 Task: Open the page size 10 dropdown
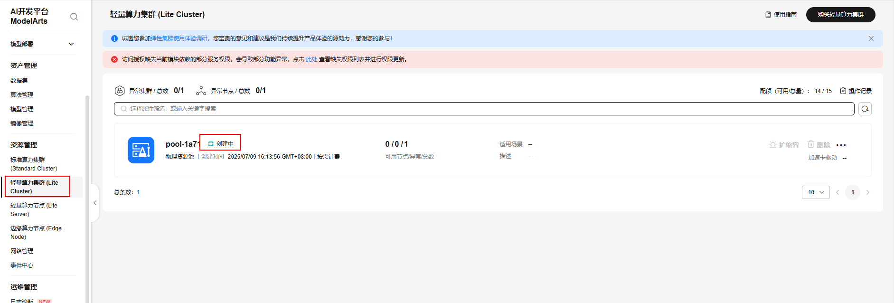pyautogui.click(x=816, y=192)
